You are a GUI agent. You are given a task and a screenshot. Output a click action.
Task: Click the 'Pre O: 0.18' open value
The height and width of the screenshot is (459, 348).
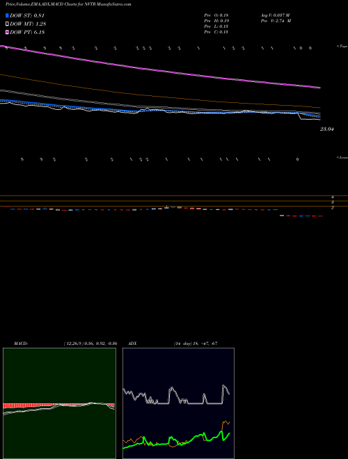216,15
